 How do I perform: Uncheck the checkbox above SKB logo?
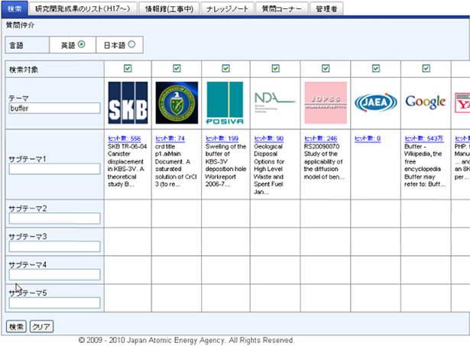[x=128, y=69]
